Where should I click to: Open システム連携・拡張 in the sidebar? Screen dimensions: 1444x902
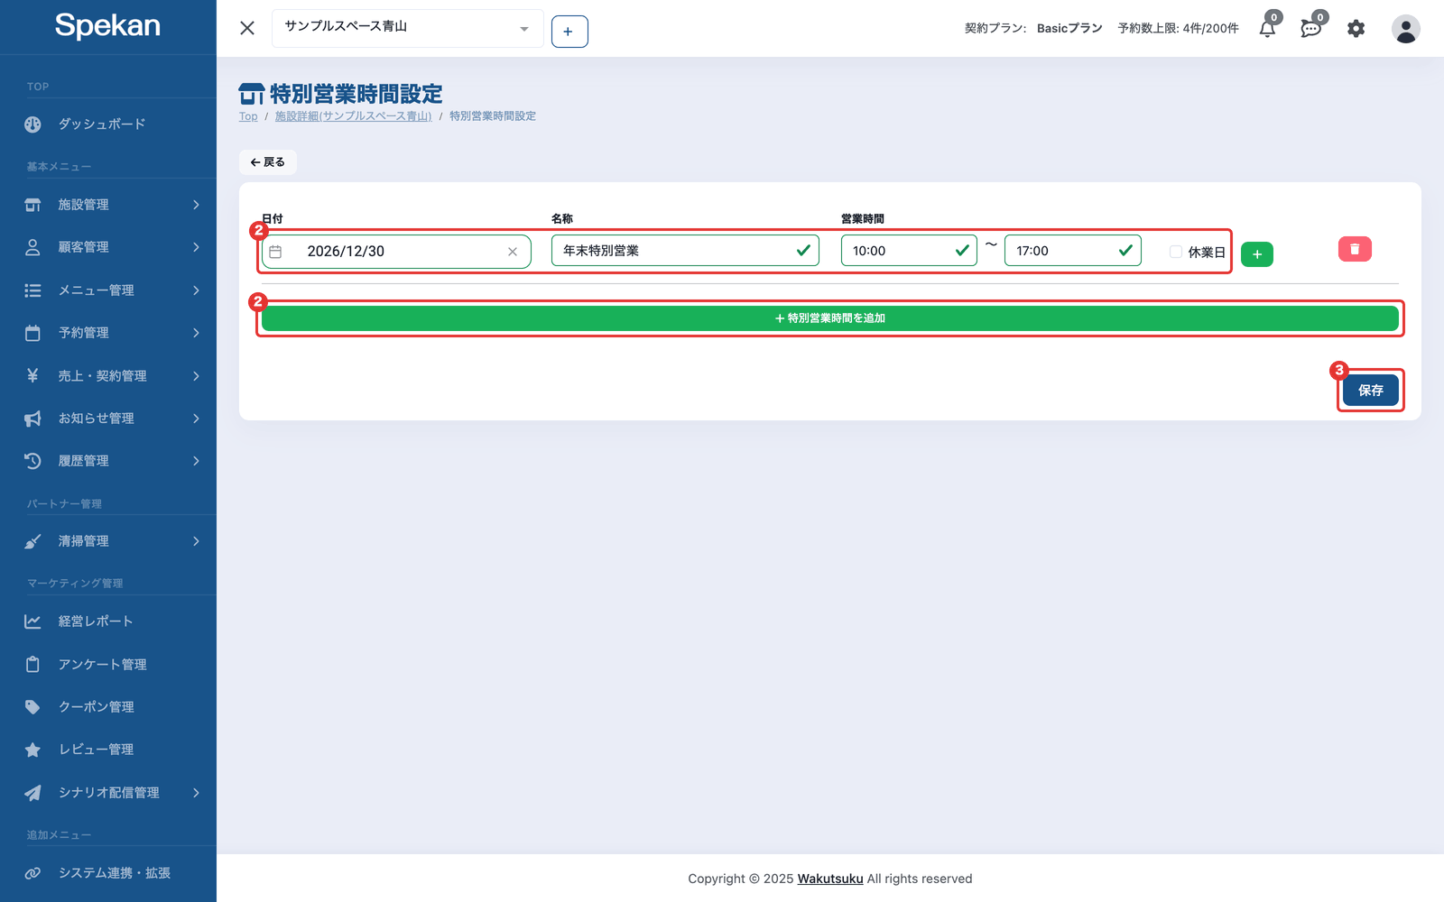point(108,873)
